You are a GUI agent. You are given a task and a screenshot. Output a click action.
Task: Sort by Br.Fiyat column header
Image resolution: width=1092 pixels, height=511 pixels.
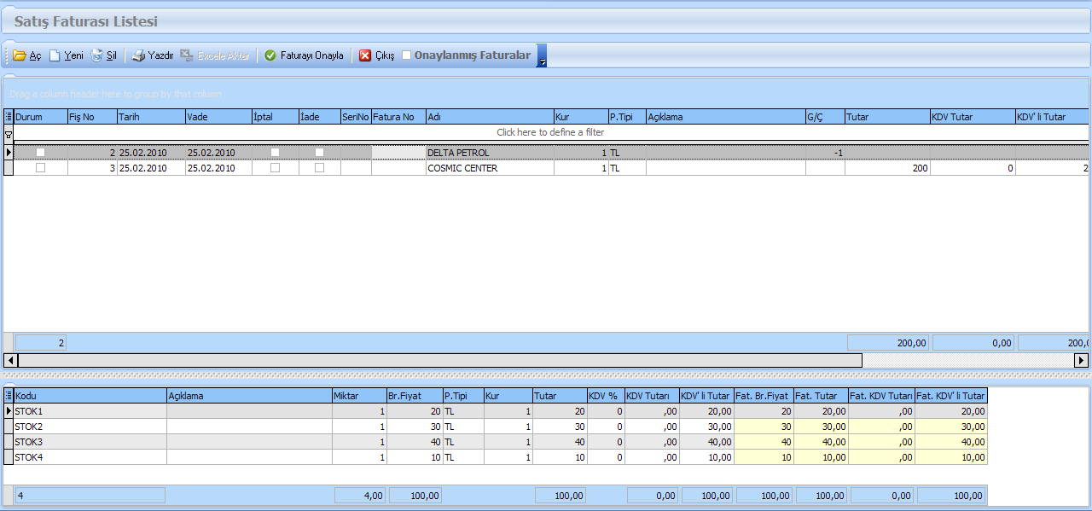coord(414,396)
